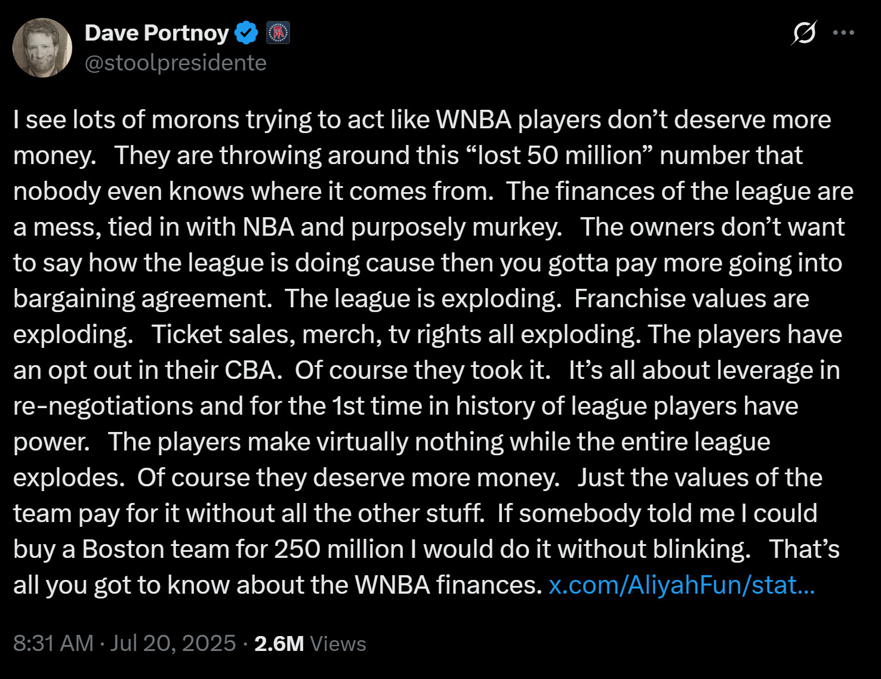Click the phrase "Of course they took it."
The height and width of the screenshot is (679, 881).
coord(423,371)
